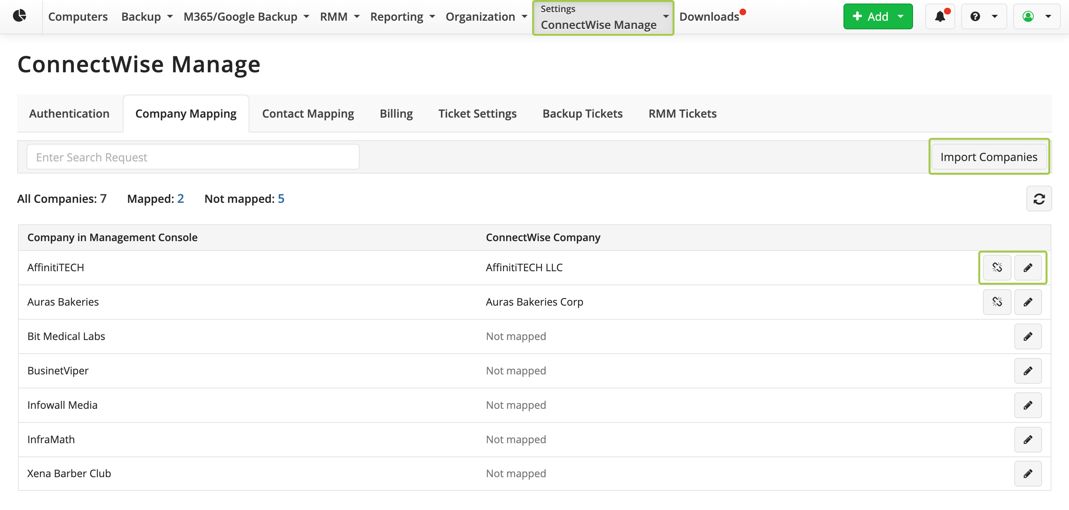1069x510 pixels.
Task: Edit InfraMath mapping pencil icon
Action: point(1028,440)
